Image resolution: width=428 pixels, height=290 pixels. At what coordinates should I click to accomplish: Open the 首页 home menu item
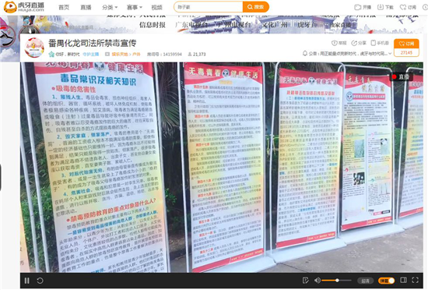click(64, 7)
